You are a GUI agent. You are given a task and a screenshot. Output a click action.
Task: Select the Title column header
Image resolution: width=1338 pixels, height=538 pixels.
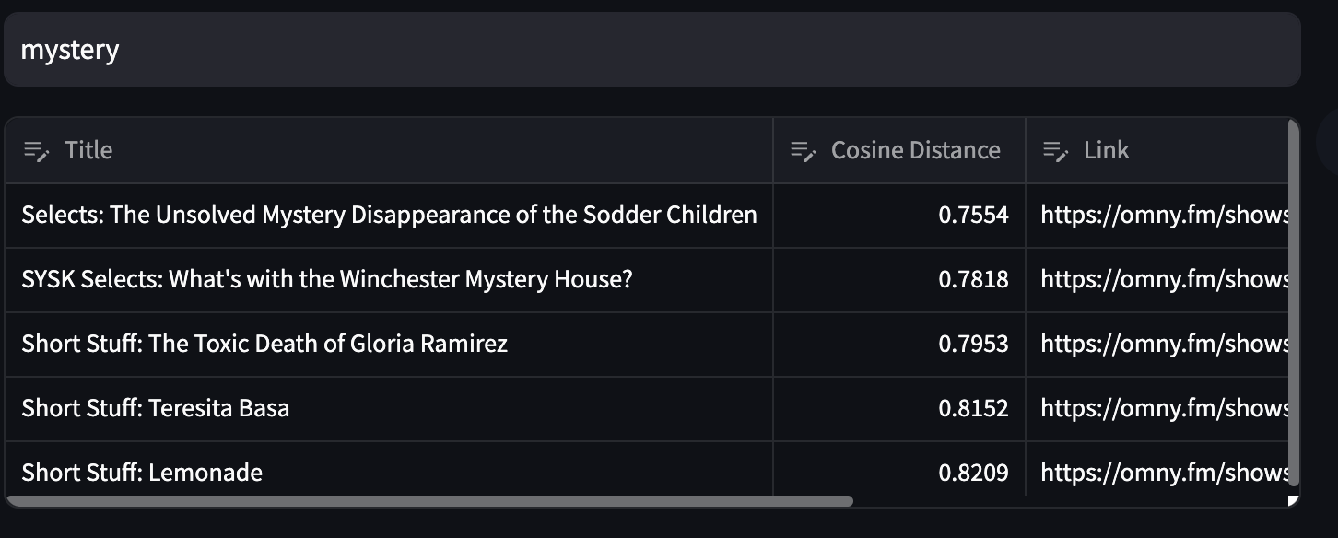tap(88, 150)
